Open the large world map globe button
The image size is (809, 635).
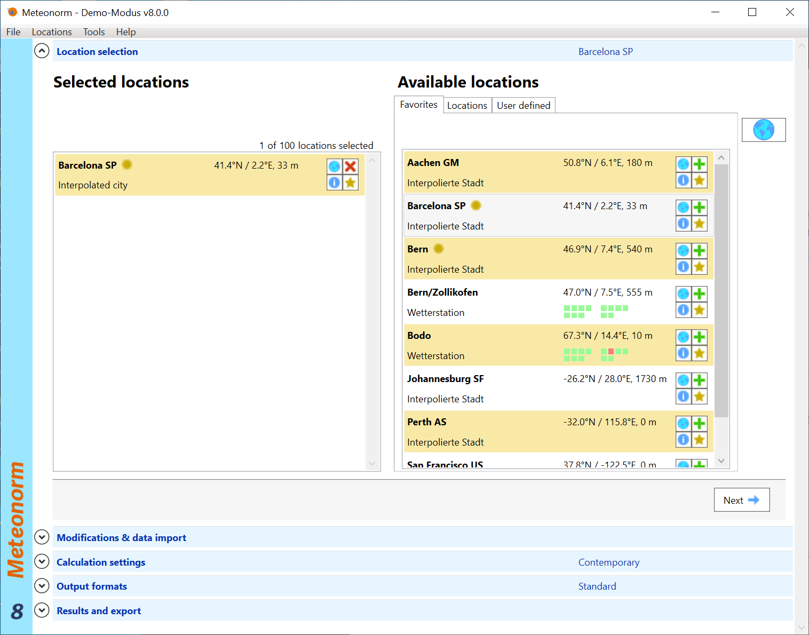(x=763, y=130)
